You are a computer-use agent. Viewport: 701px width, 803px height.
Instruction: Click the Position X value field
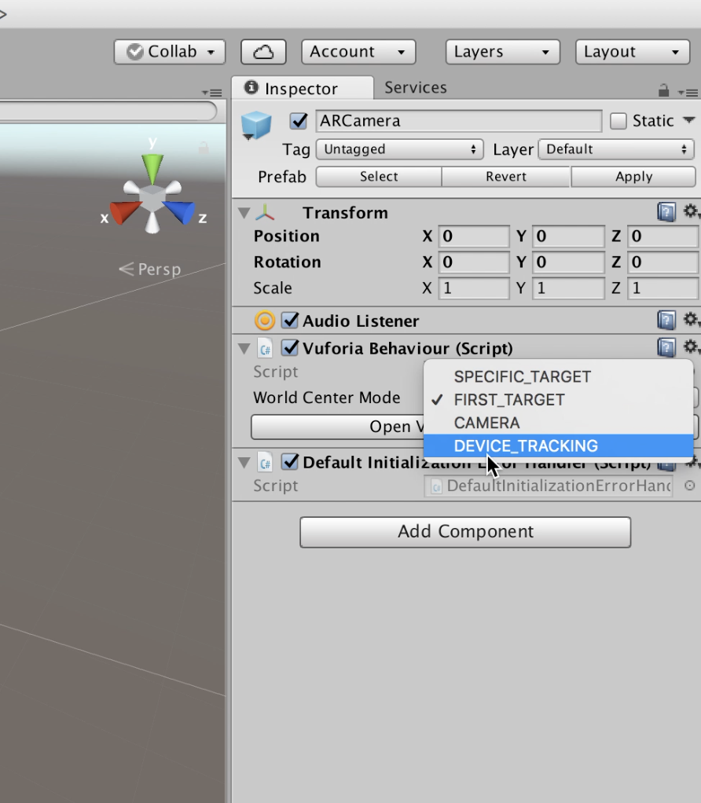click(474, 236)
